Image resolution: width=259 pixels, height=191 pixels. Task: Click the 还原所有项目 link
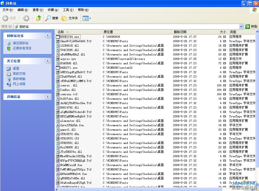(x=22, y=48)
